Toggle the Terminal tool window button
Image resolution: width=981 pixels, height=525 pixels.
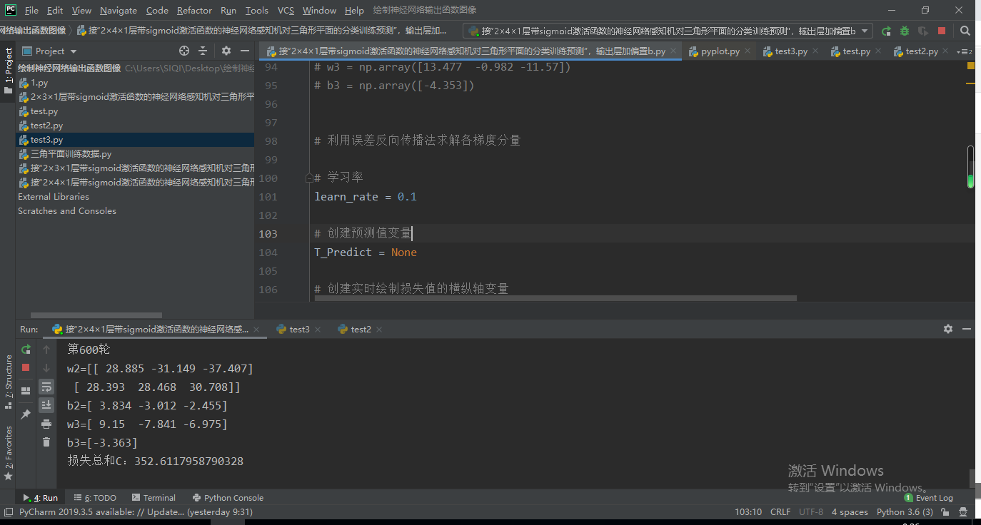pyautogui.click(x=154, y=498)
